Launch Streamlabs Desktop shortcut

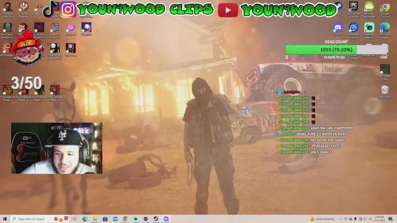click(x=369, y=31)
